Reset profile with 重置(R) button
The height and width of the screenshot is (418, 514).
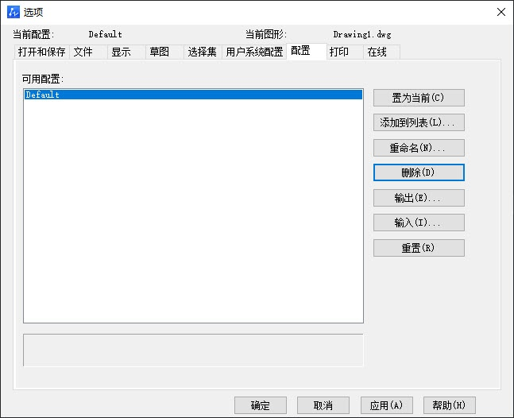pyautogui.click(x=419, y=248)
